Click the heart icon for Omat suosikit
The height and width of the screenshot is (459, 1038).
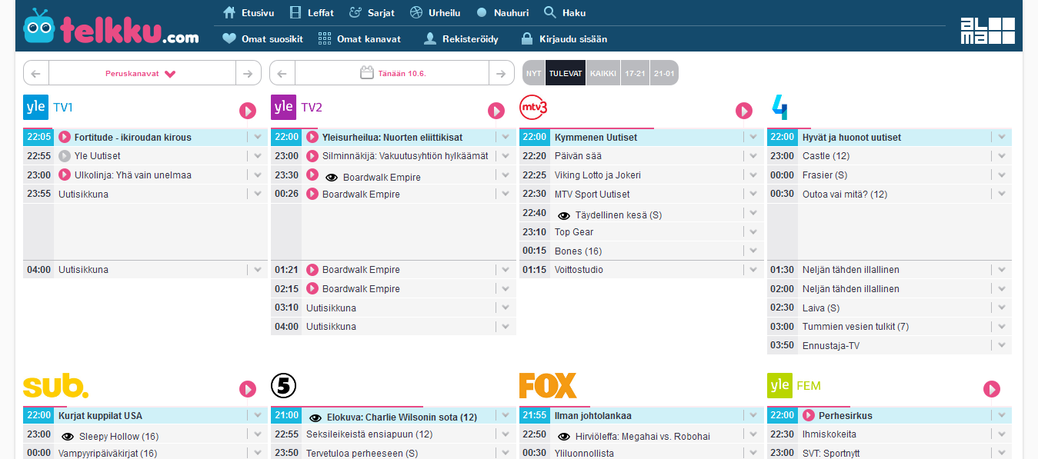231,38
